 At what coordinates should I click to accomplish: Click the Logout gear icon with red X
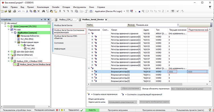click(131, 11)
